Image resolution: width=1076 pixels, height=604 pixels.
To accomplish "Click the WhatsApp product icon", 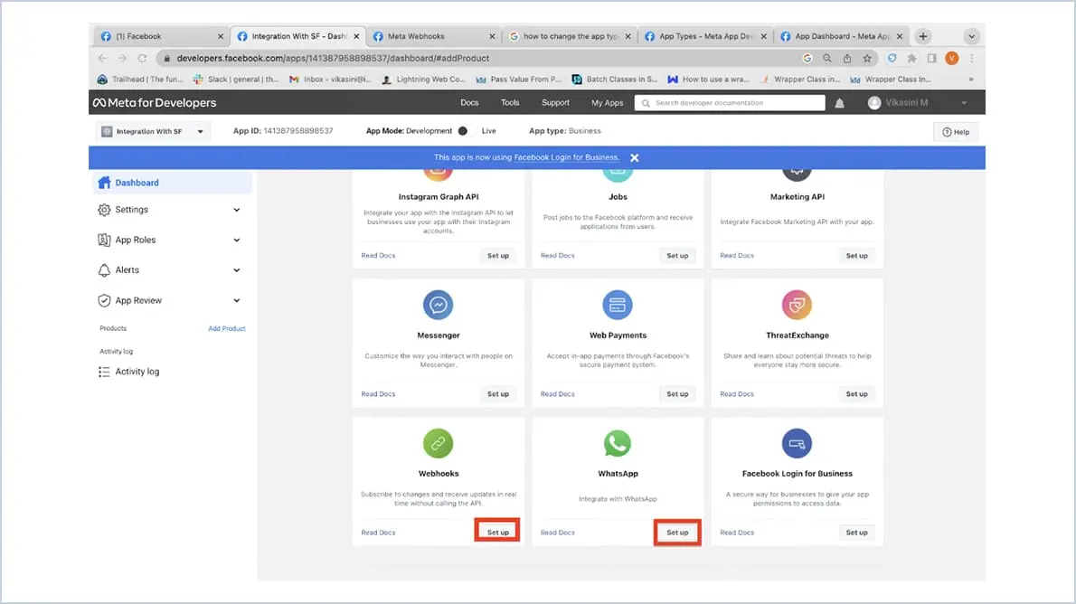I will tap(618, 443).
